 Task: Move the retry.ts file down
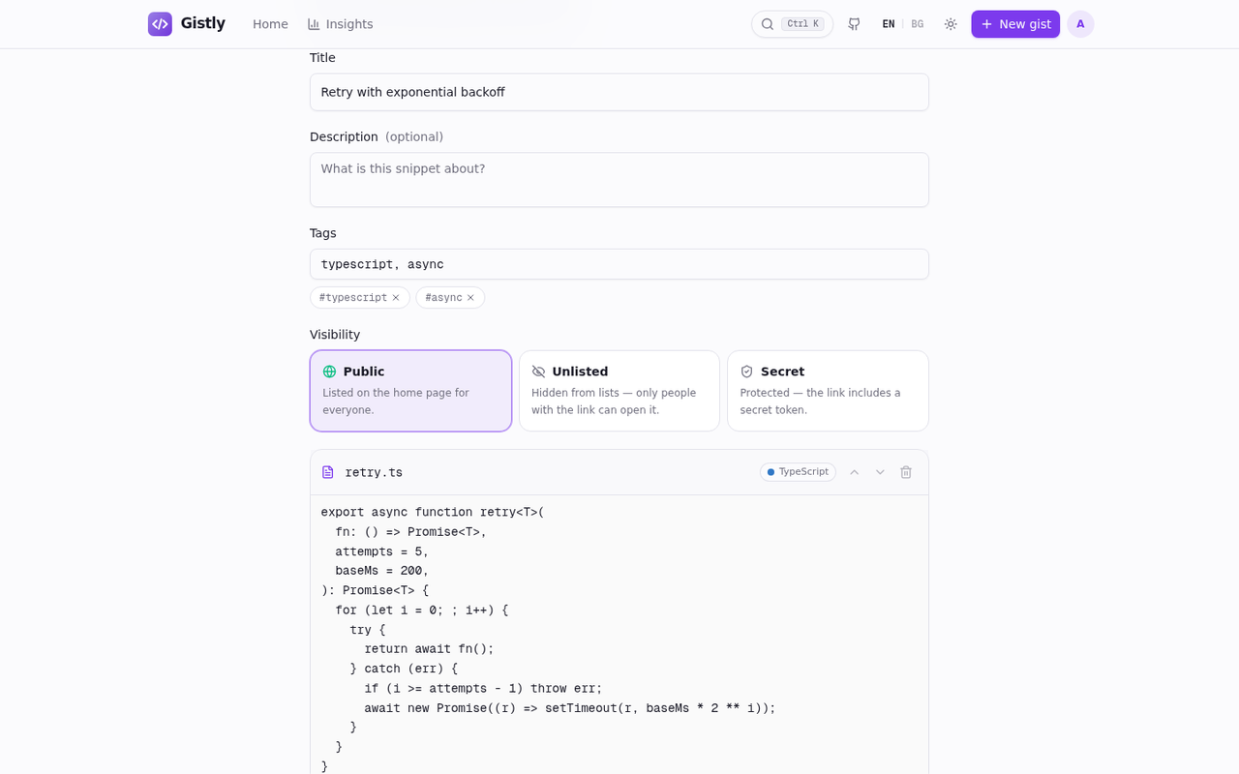tap(880, 472)
